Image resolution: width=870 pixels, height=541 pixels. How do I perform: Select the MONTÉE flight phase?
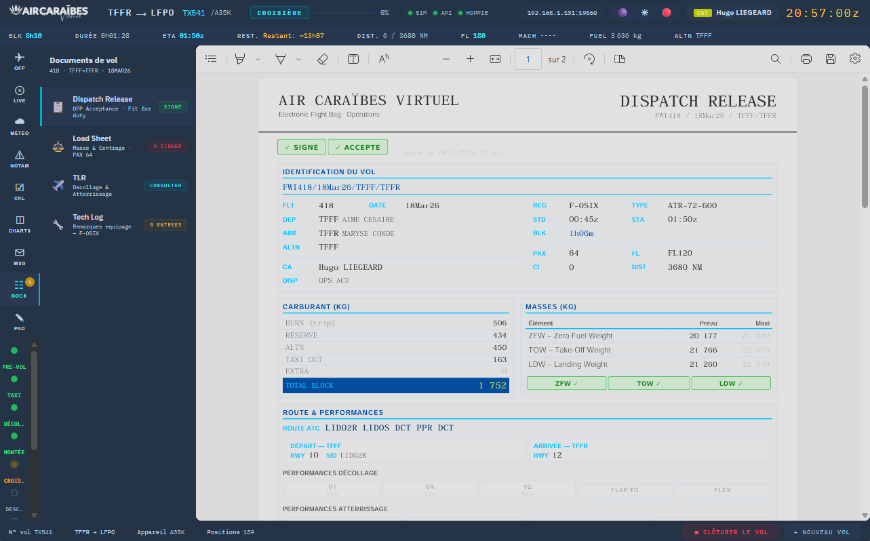pyautogui.click(x=14, y=445)
